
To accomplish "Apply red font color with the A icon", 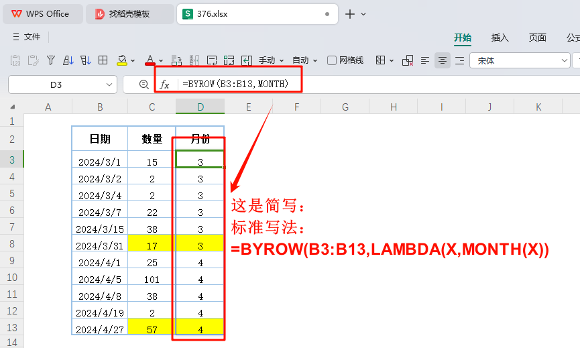I will click(x=150, y=60).
